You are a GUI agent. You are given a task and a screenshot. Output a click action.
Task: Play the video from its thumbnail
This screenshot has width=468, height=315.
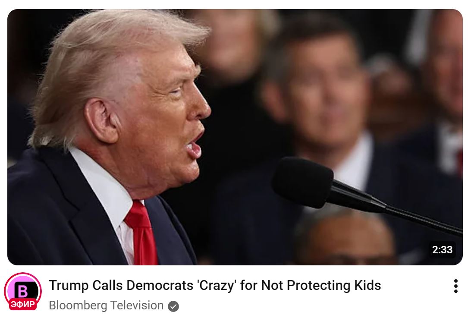pos(235,137)
